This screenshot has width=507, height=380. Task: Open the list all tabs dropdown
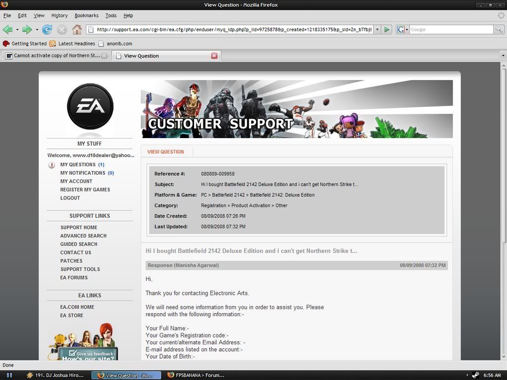pos(503,56)
